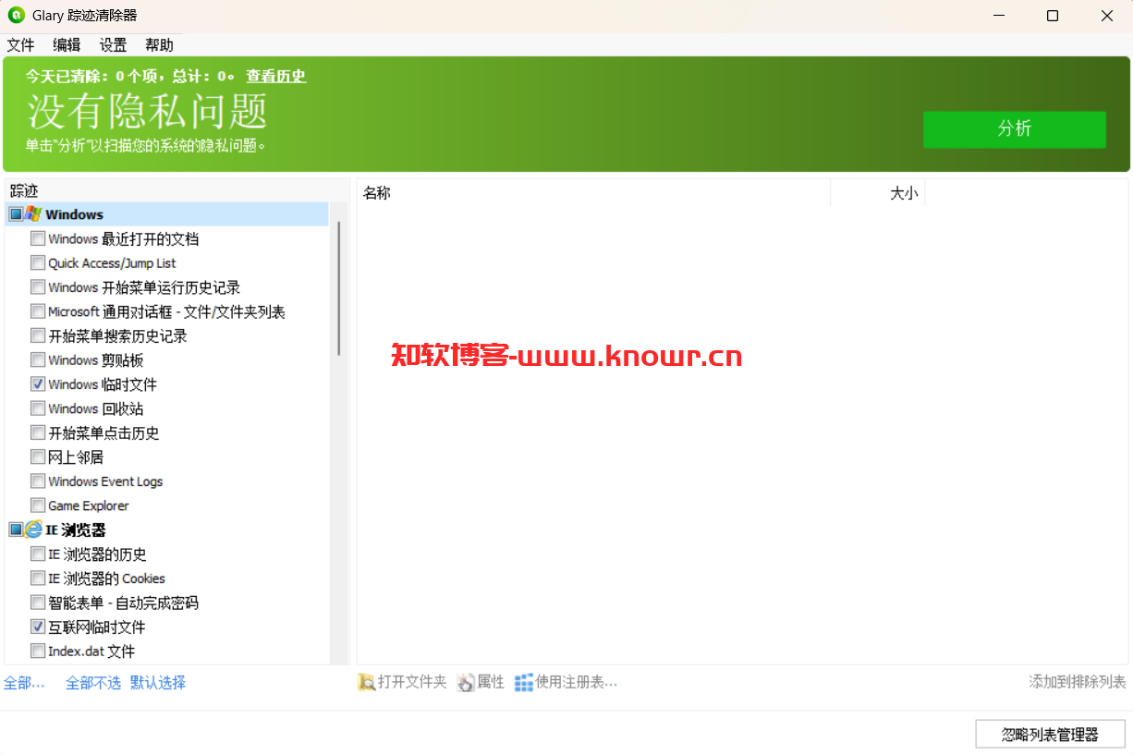Click the 使用注册表 registry icon
Image resolution: width=1133 pixels, height=755 pixels.
524,682
